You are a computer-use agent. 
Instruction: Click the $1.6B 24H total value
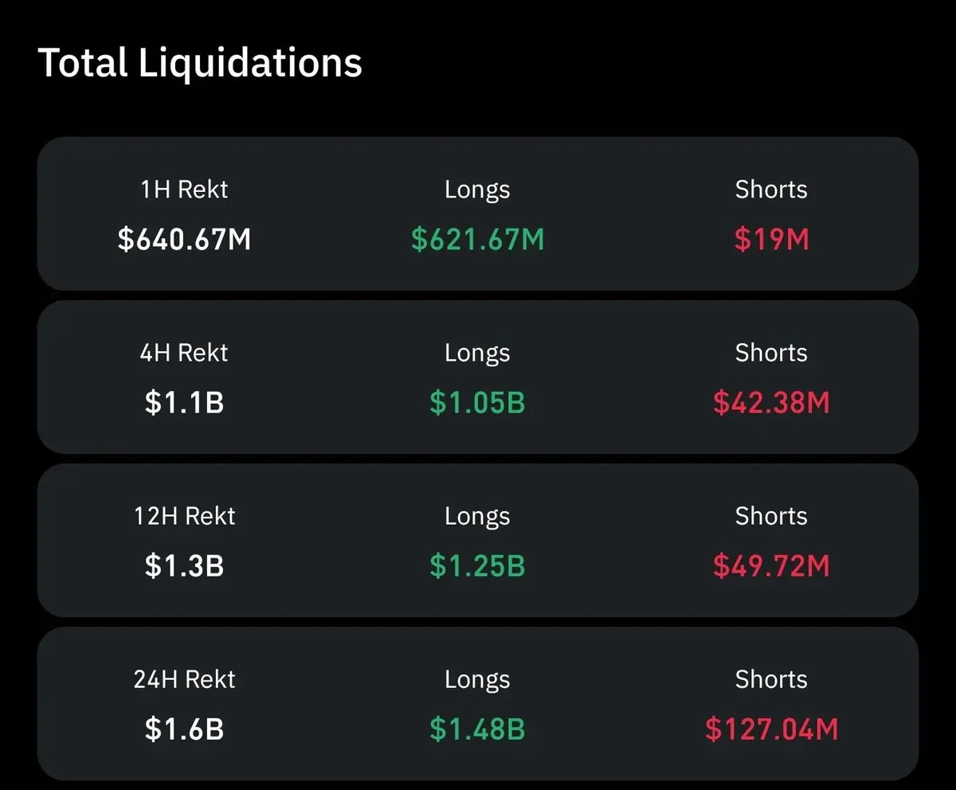184,729
